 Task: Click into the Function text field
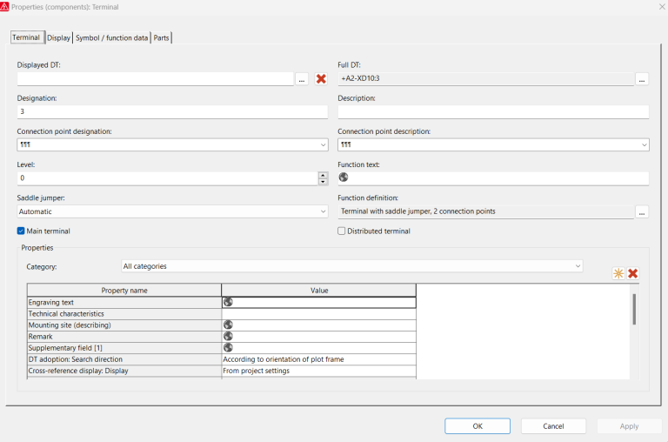click(493, 178)
